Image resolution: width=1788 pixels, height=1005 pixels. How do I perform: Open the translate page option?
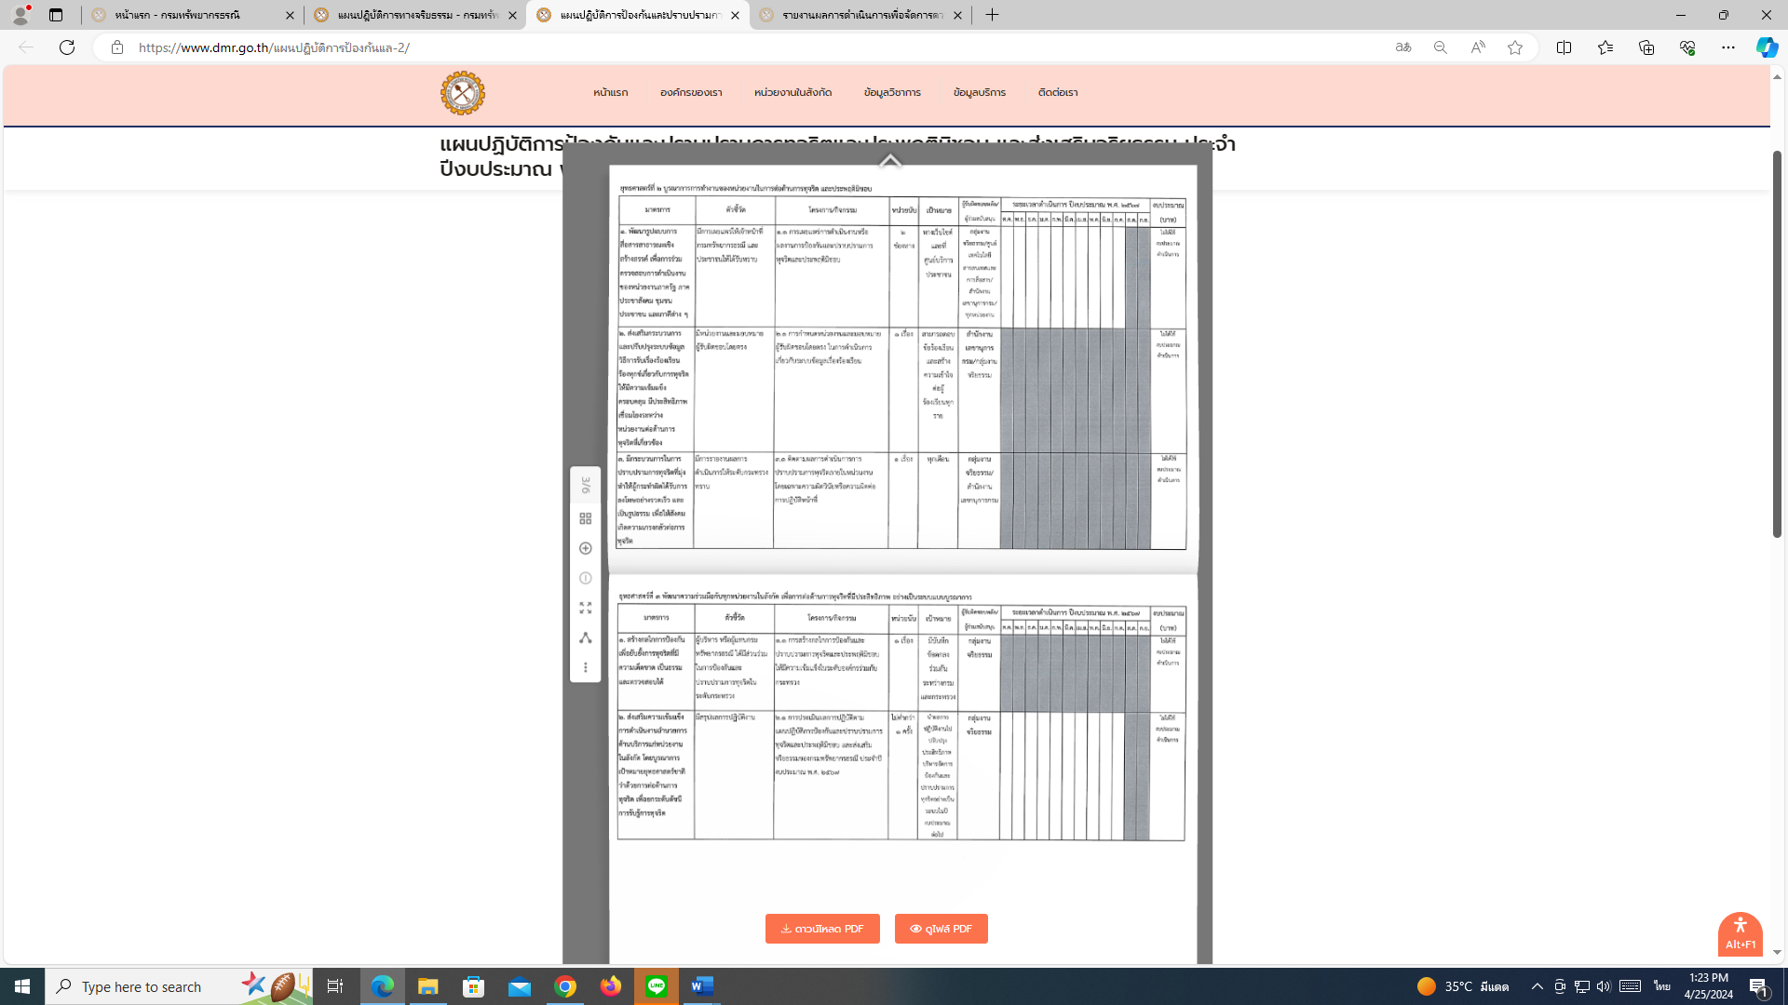pos(1402,47)
